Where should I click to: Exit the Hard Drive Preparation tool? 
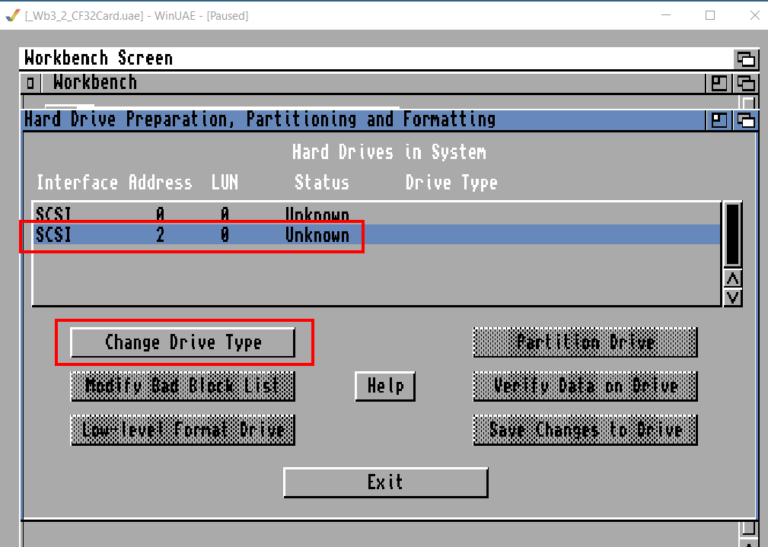click(385, 482)
